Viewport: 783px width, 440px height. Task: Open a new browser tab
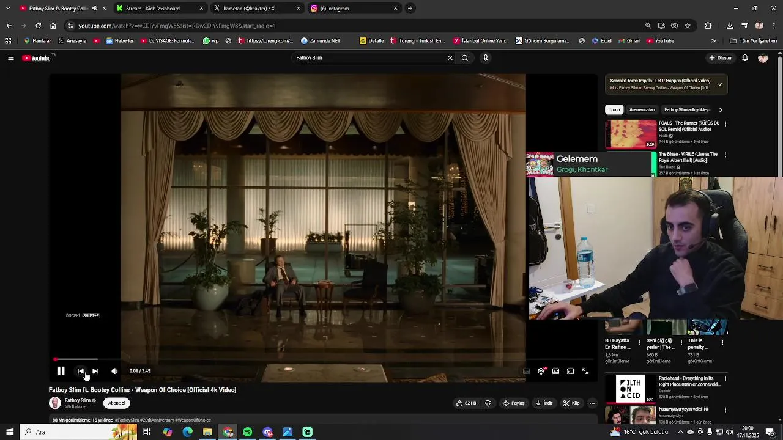pos(410,9)
